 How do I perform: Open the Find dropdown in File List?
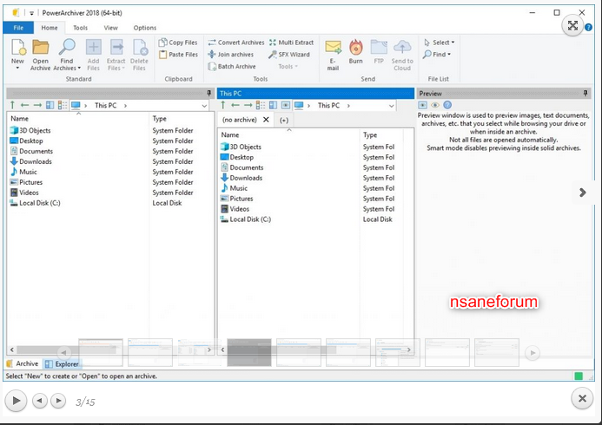(437, 55)
